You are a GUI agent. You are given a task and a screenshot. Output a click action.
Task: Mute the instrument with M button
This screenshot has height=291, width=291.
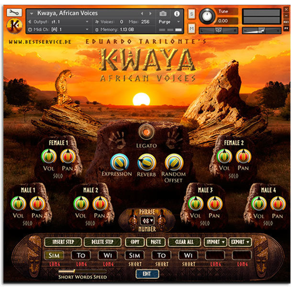point(191,29)
